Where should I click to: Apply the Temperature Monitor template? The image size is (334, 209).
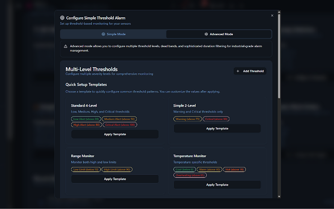(x=217, y=184)
